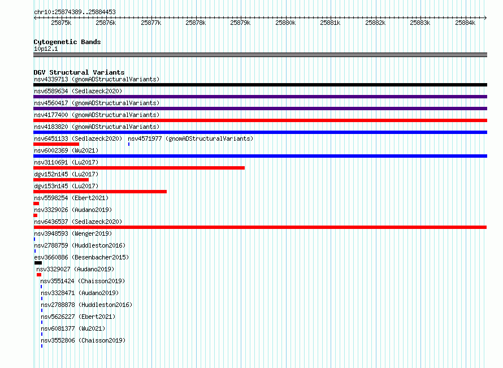The height and width of the screenshot is (368, 503).
Task: Click the nsv3552806 (Chaisson2019) label
Action: [83, 340]
